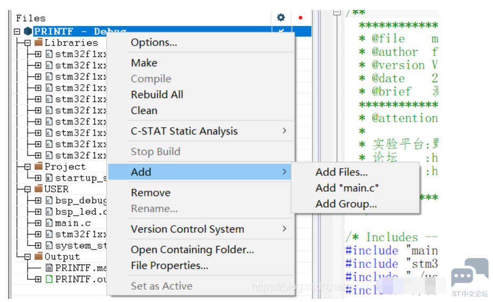
Task: Click the USER group folder icon
Action: pos(38,189)
